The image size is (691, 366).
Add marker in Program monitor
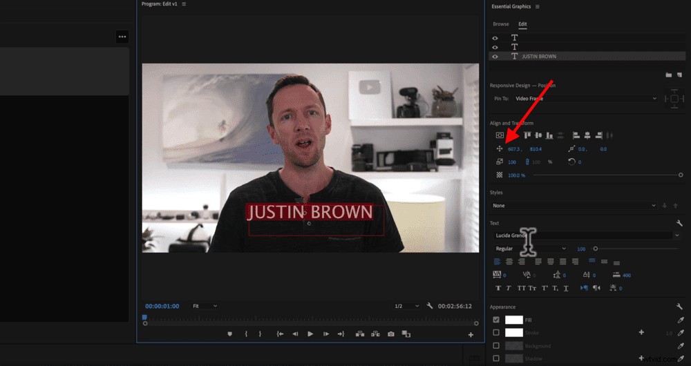click(x=229, y=334)
